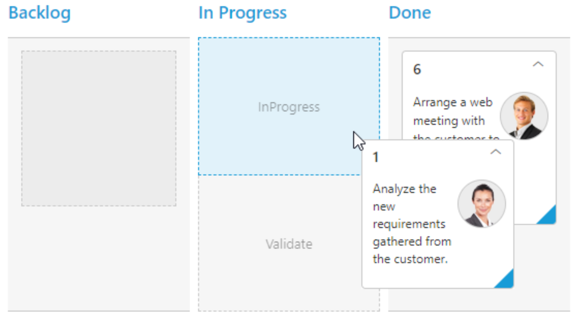Screen dimensions: 577x324
Task: Click the female avatar on card 1
Action: click(481, 204)
